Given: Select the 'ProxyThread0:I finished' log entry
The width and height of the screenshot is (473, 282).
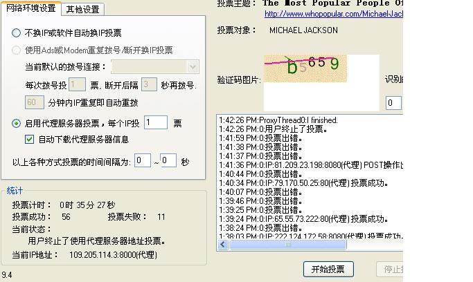Looking at the screenshot, I should tap(278, 120).
